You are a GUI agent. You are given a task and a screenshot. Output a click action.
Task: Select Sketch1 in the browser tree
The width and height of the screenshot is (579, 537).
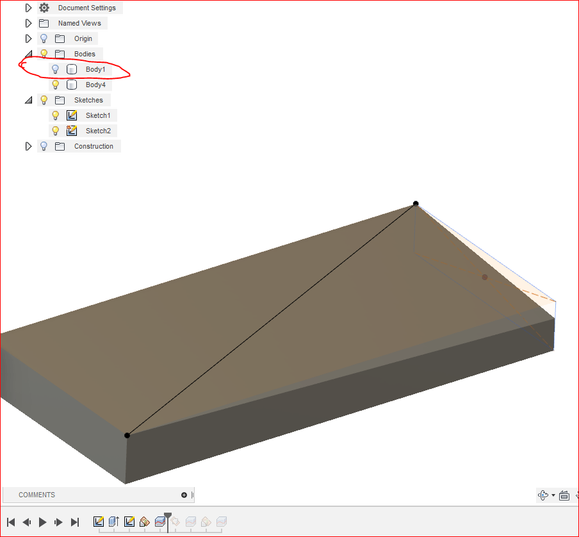(x=99, y=115)
